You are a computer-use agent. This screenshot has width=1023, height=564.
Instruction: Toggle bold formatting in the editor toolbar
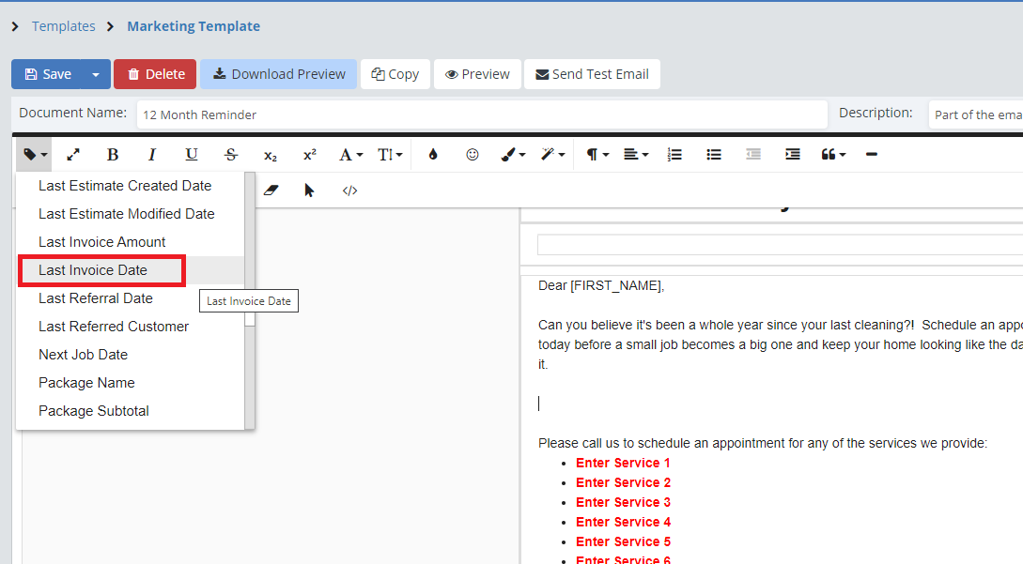113,155
